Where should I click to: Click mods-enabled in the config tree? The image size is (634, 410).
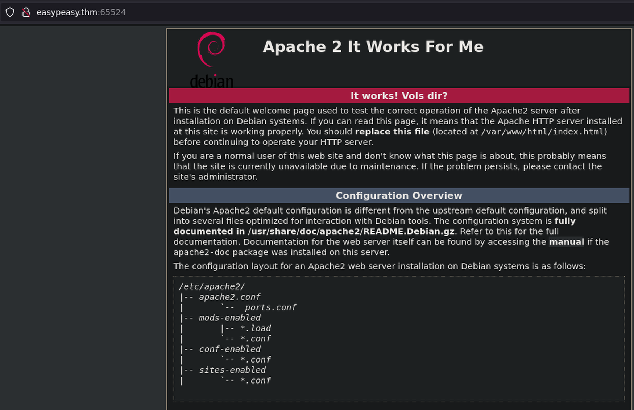point(229,318)
